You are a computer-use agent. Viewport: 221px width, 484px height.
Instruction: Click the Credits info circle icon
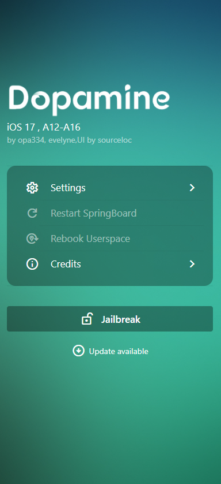click(32, 264)
